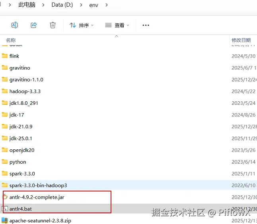Select the gravitino folder icon
Image resolution: width=257 pixels, height=224 pixels.
(5, 68)
